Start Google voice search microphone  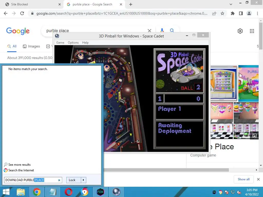click(162, 30)
